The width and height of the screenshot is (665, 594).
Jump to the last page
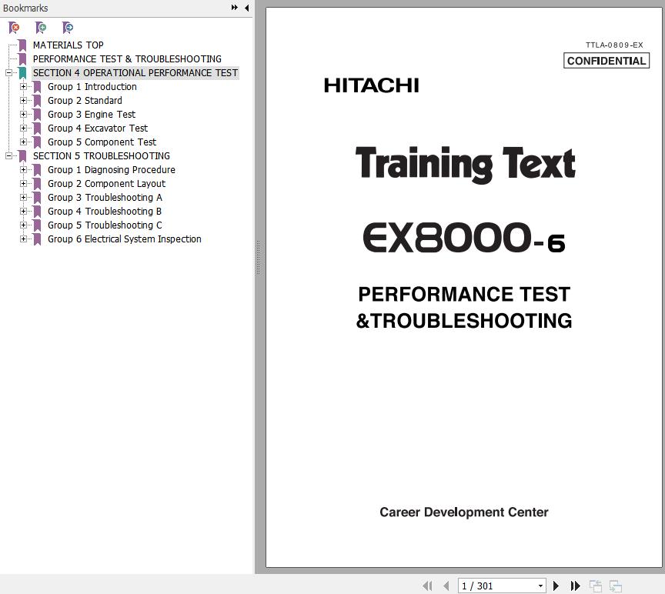(x=575, y=586)
